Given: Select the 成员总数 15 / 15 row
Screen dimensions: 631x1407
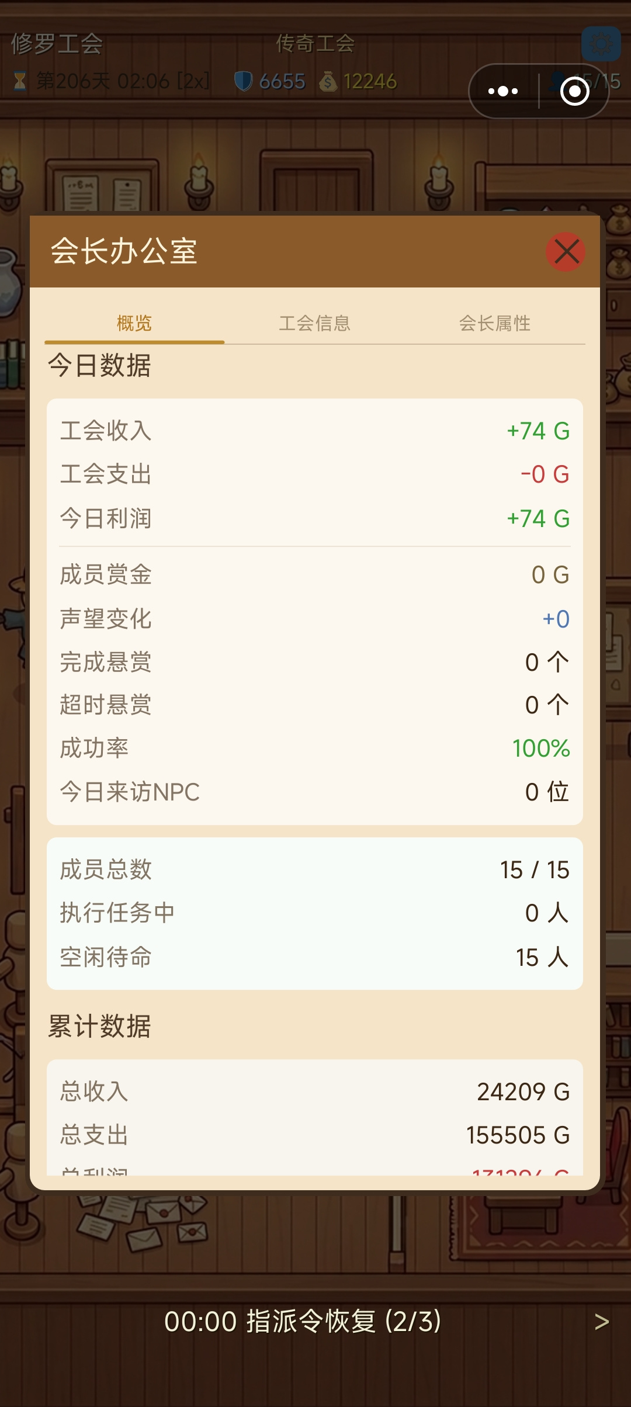Looking at the screenshot, I should 315,870.
